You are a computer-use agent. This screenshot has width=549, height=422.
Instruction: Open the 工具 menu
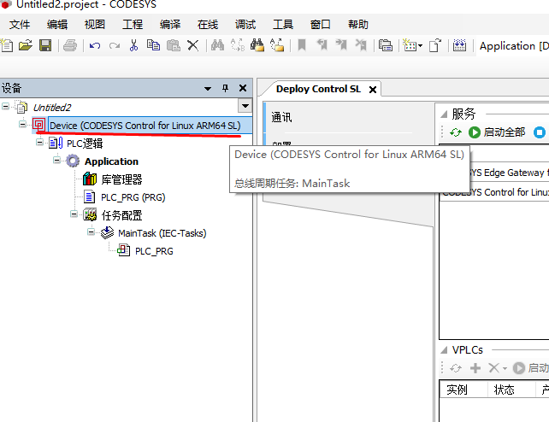click(x=283, y=25)
